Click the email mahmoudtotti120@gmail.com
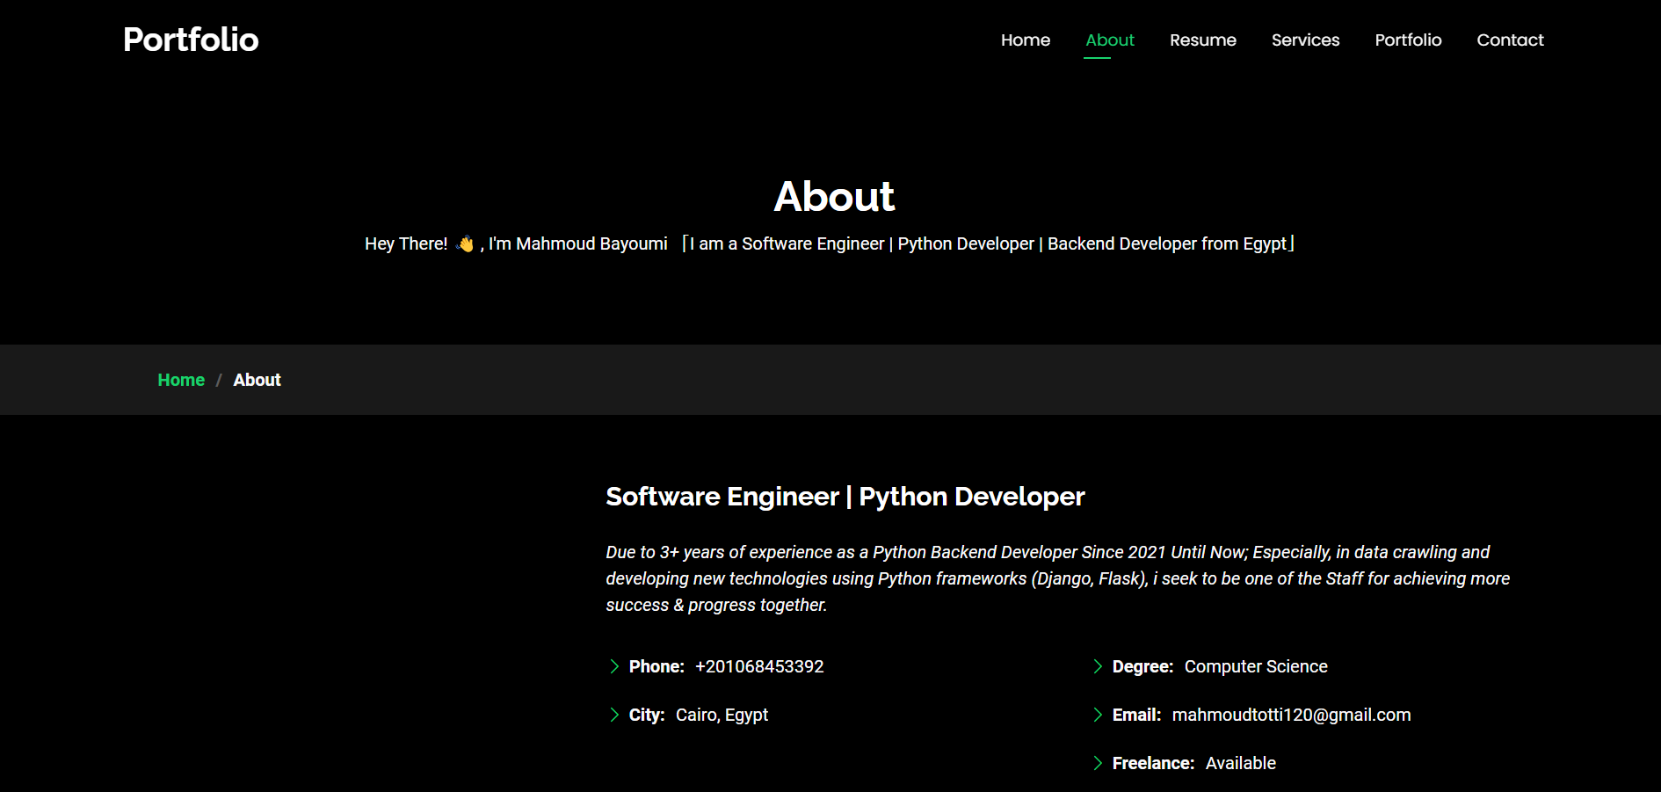The image size is (1661, 792). 1291,715
